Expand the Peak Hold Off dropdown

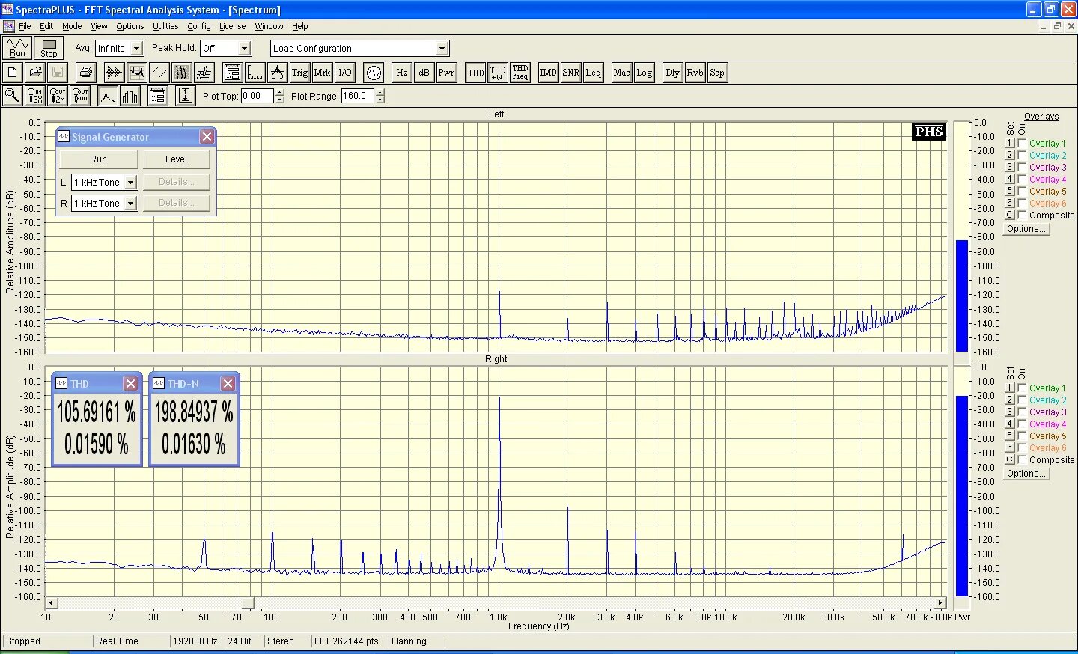point(244,48)
